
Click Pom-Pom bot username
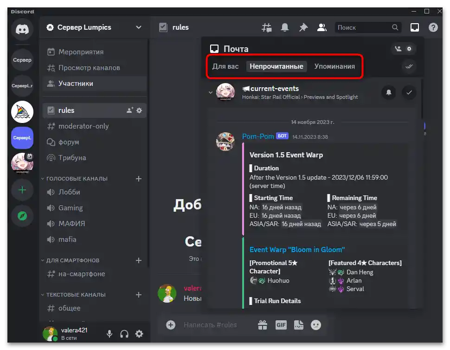258,136
